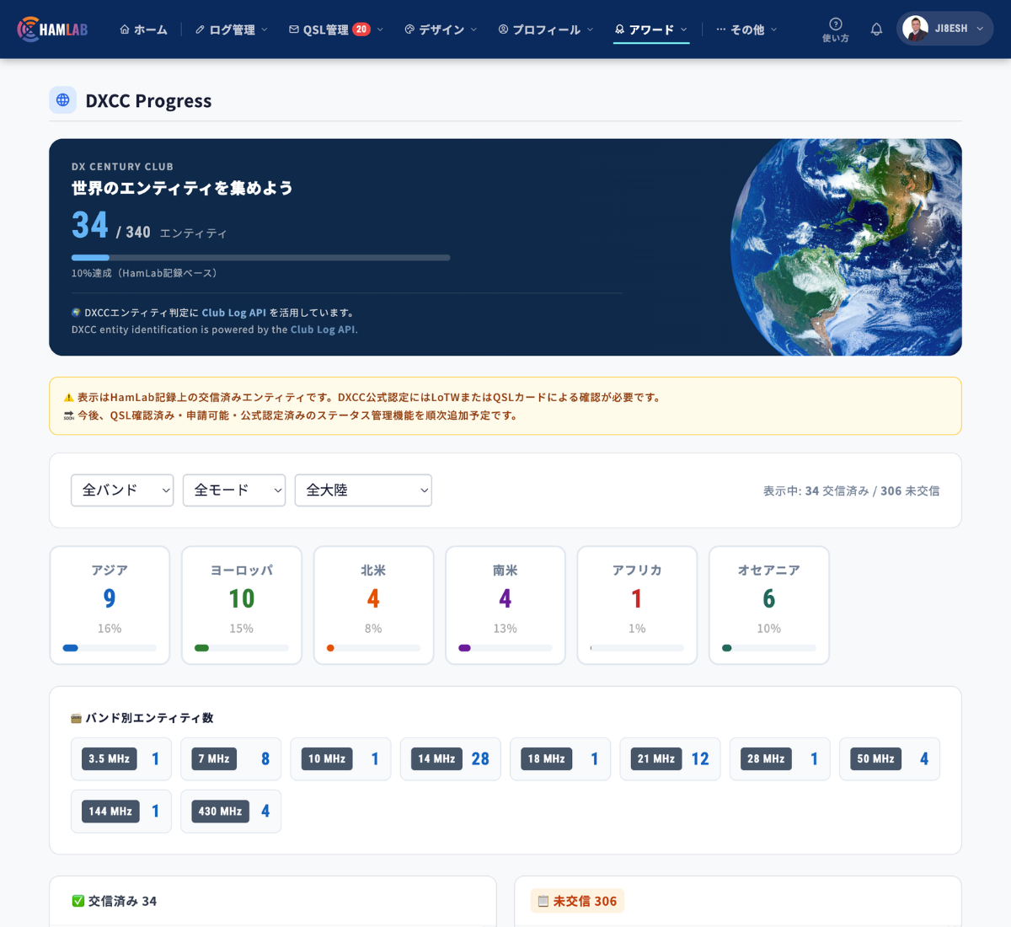
Task: Go to ホーム in the navigation
Action: pyautogui.click(x=143, y=29)
